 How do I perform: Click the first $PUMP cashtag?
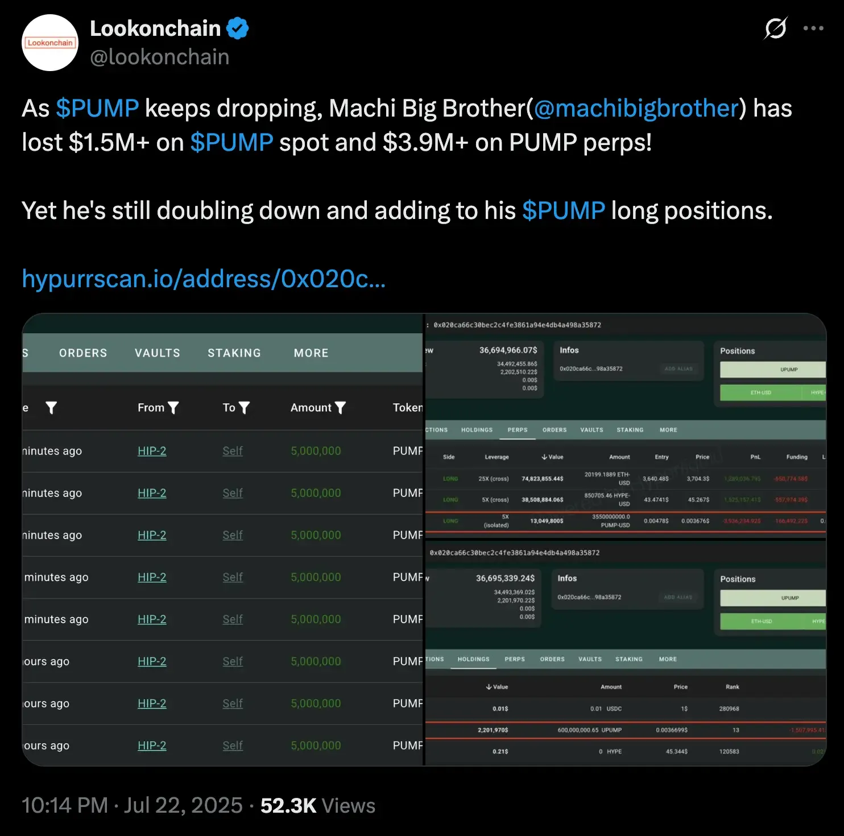coord(97,108)
